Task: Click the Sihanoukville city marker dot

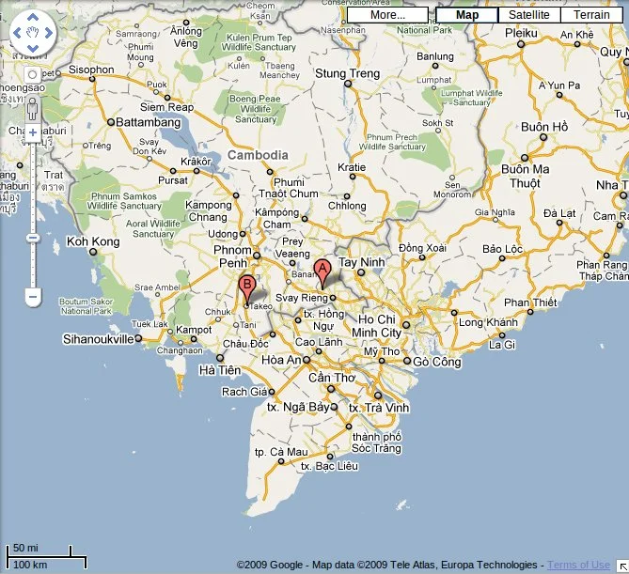Action: pyautogui.click(x=138, y=338)
